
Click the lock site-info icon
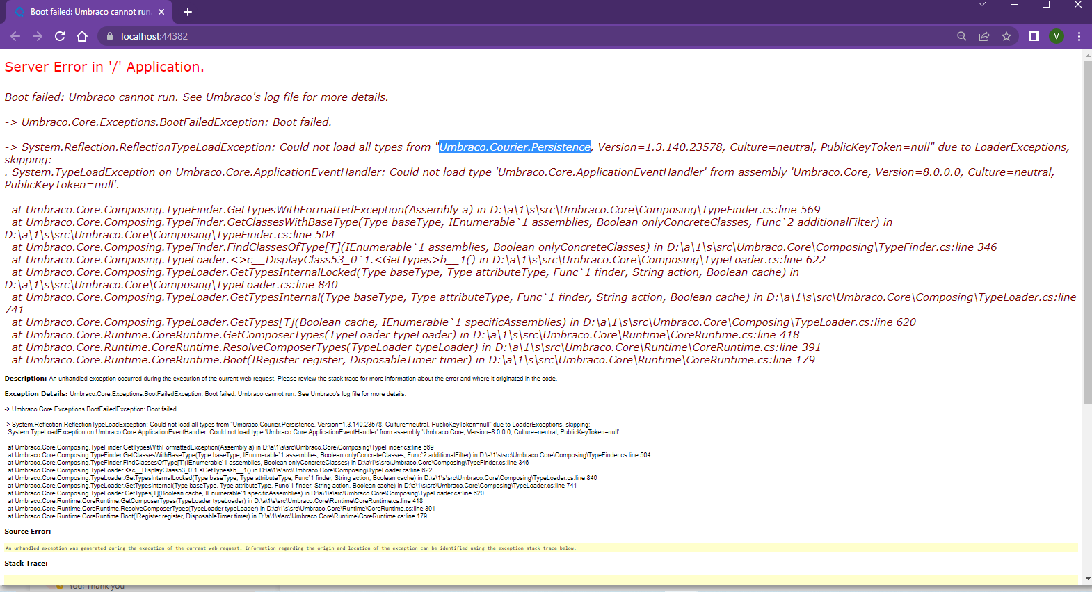109,36
